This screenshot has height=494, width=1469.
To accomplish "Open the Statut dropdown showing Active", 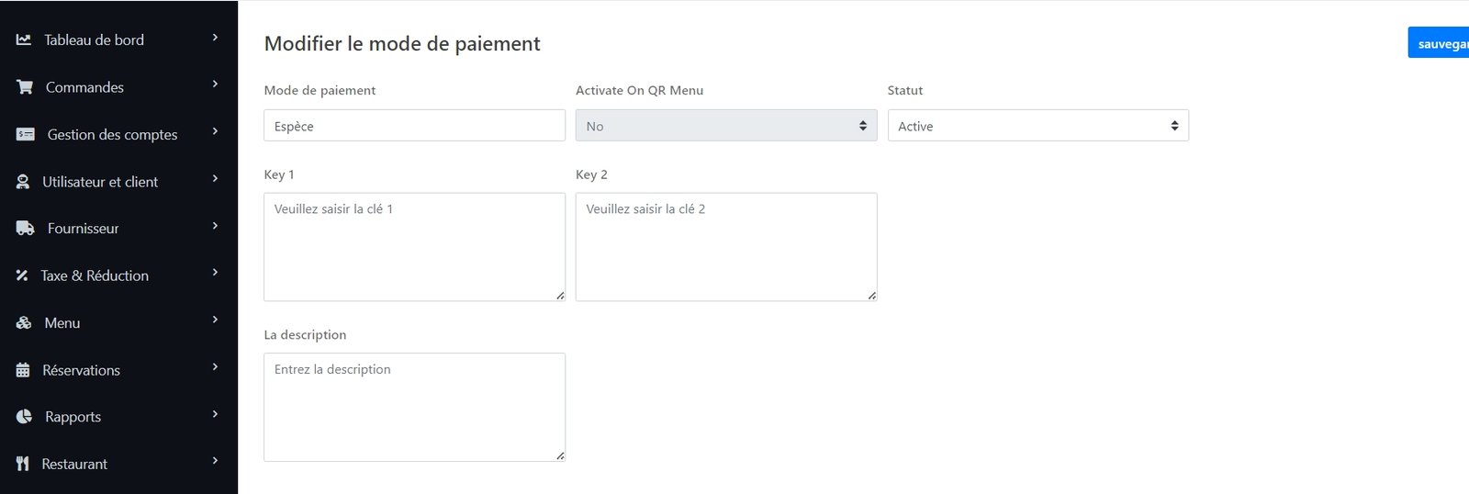I will pos(1037,126).
